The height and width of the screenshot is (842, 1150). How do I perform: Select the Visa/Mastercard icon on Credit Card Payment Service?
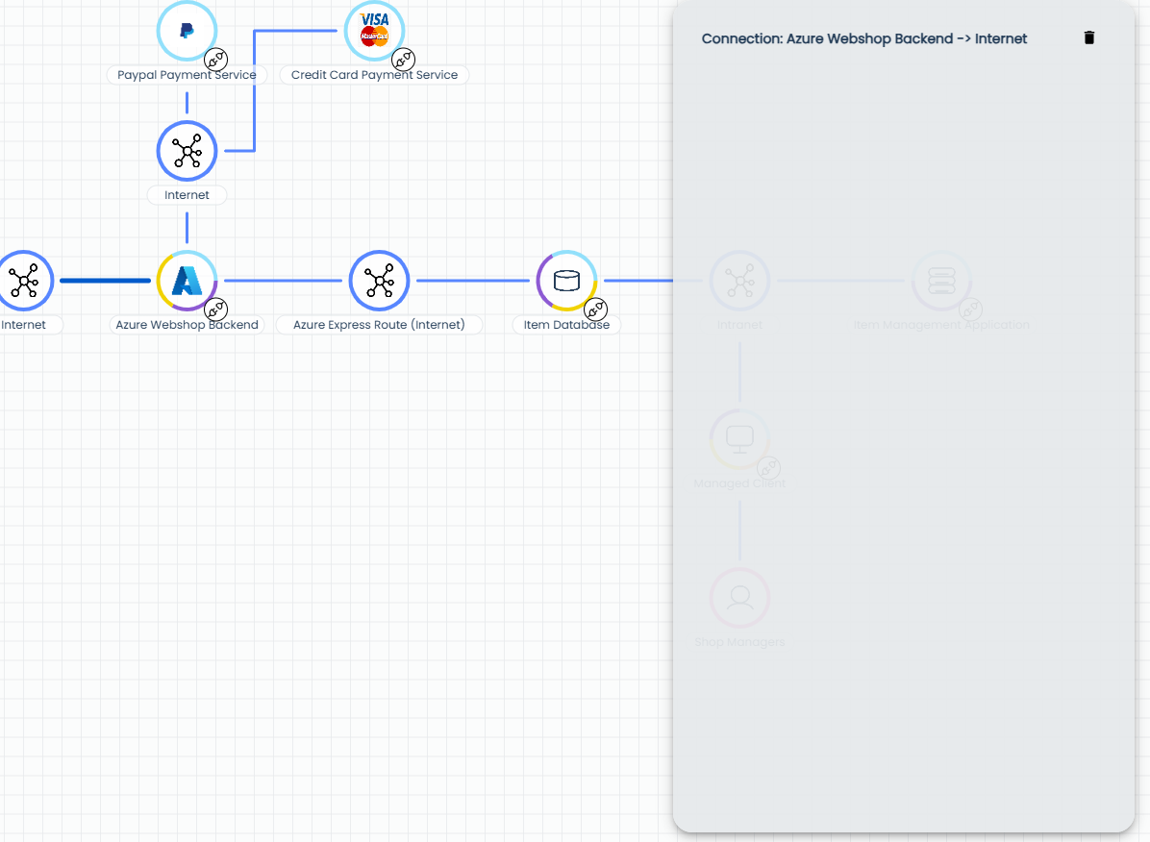pos(374,30)
